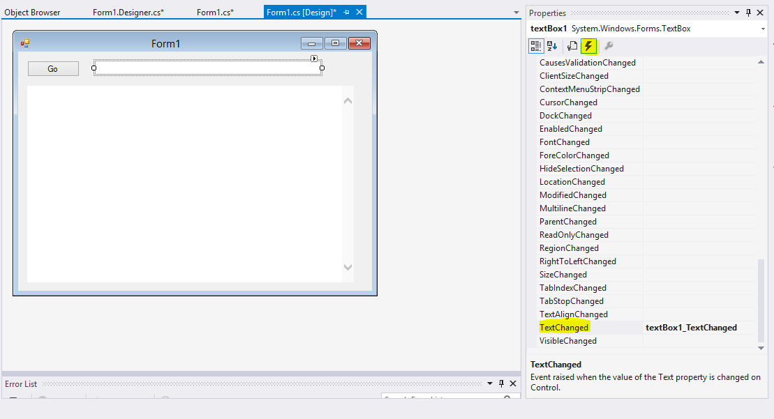Switch to Categorized view in Properties

click(536, 46)
